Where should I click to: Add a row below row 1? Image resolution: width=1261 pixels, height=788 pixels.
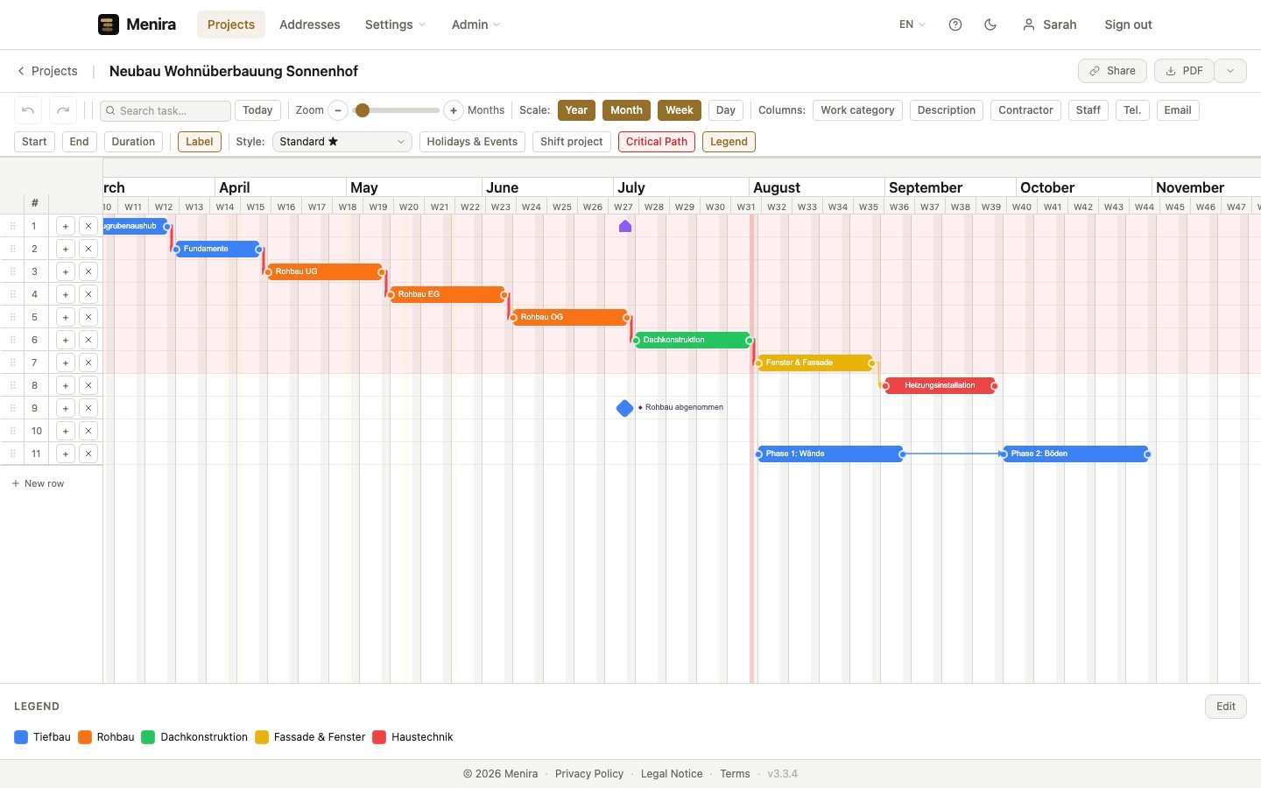coord(66,226)
